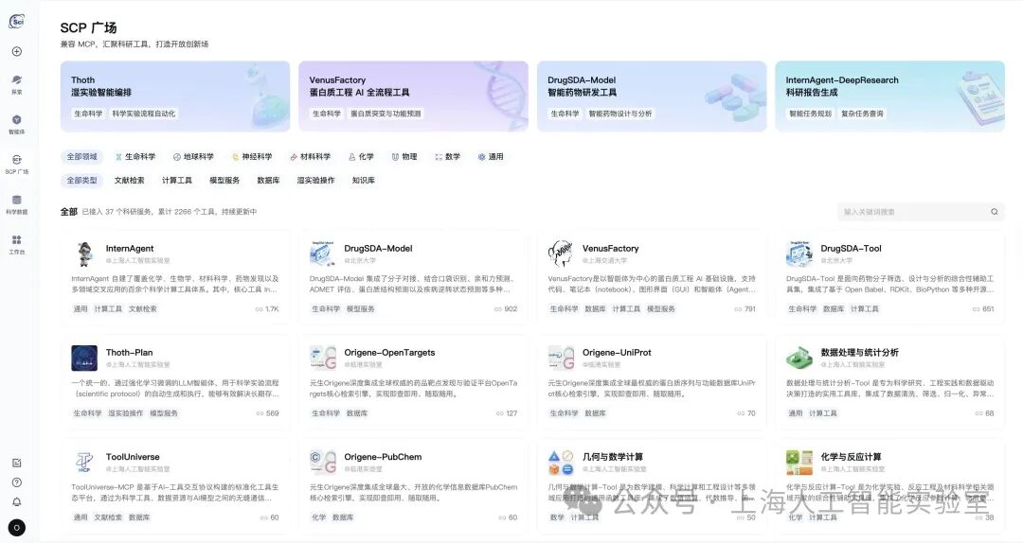Open the Thoth 湿实验智能编排 banner
Image resolution: width=1023 pixels, height=543 pixels.
coord(175,96)
